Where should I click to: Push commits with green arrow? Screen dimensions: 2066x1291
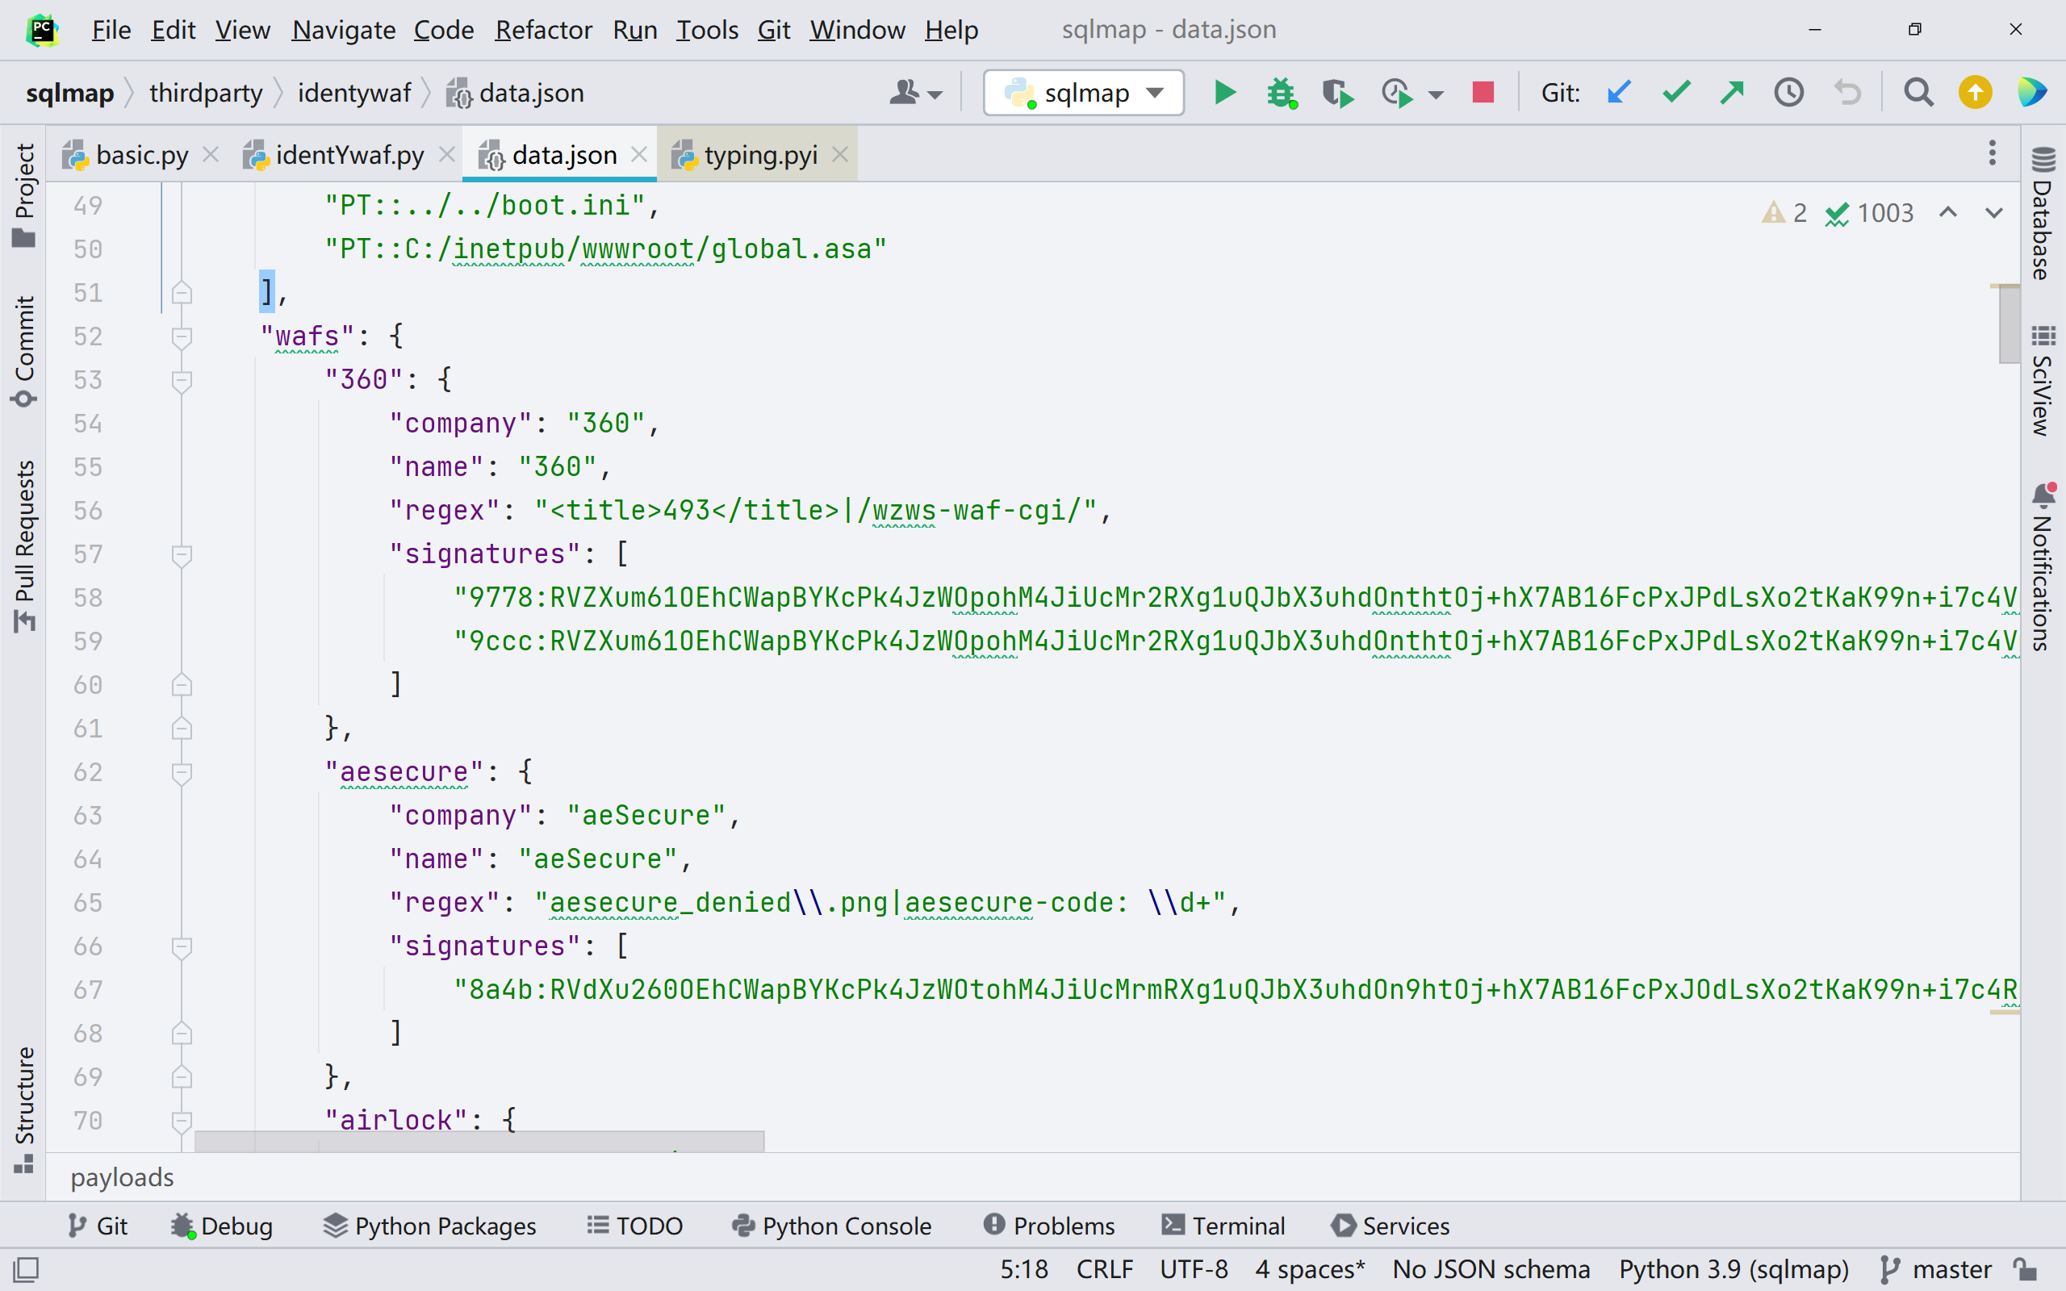(1732, 92)
